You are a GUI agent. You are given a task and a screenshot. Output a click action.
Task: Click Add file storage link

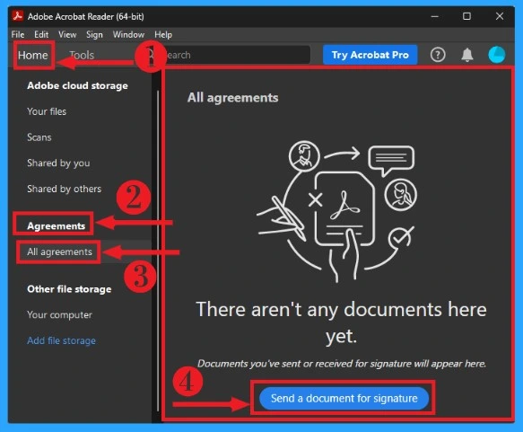click(61, 340)
